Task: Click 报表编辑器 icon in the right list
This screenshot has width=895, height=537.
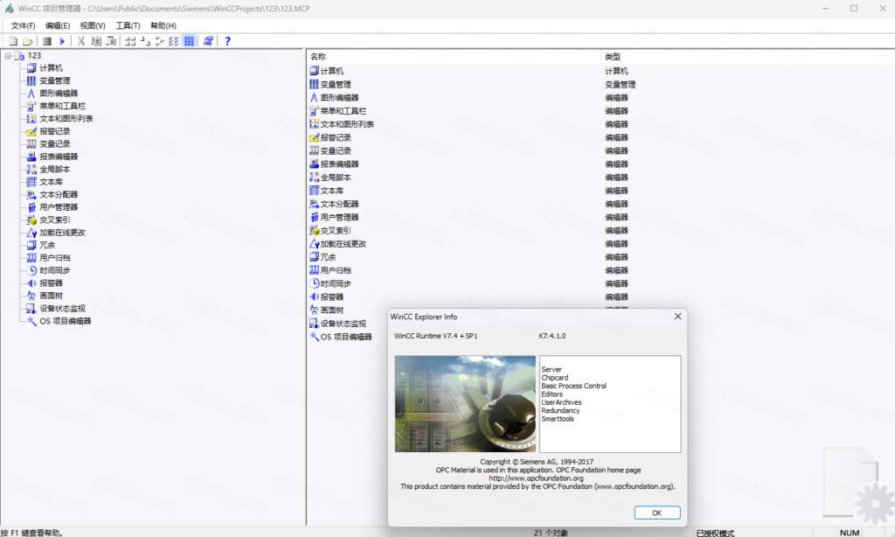Action: click(314, 164)
